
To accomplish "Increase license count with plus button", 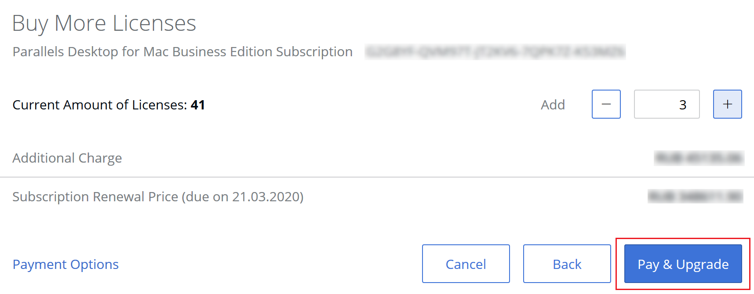I will click(727, 104).
